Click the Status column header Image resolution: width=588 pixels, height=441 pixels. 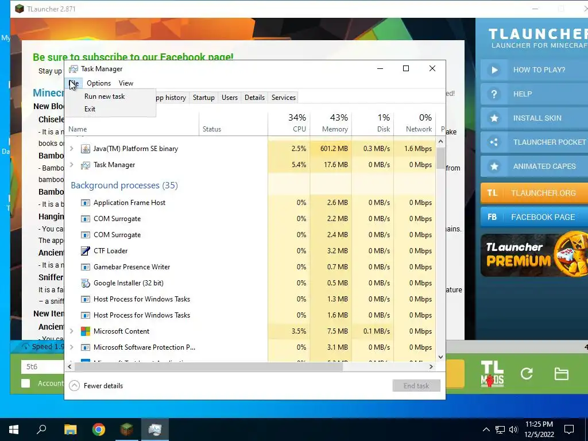pyautogui.click(x=233, y=123)
